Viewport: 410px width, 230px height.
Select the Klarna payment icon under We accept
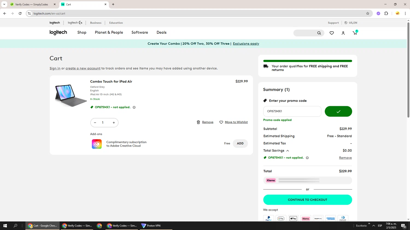tap(306, 219)
